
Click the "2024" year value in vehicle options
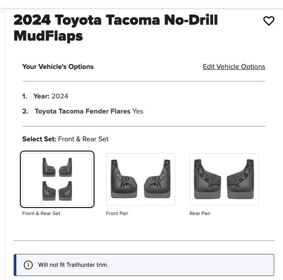pyautogui.click(x=60, y=96)
